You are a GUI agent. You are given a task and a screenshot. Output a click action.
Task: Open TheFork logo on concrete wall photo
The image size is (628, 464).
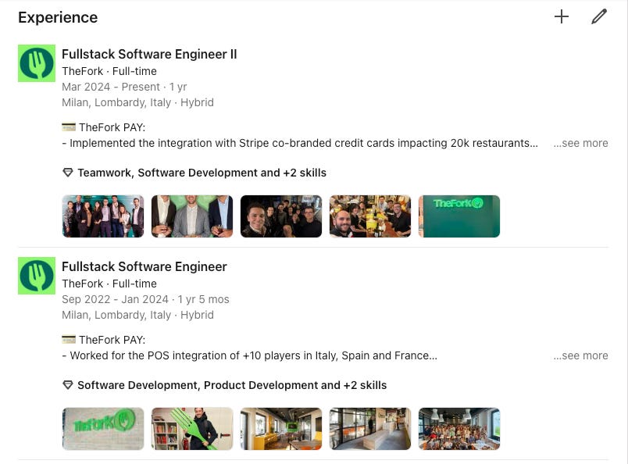(103, 429)
